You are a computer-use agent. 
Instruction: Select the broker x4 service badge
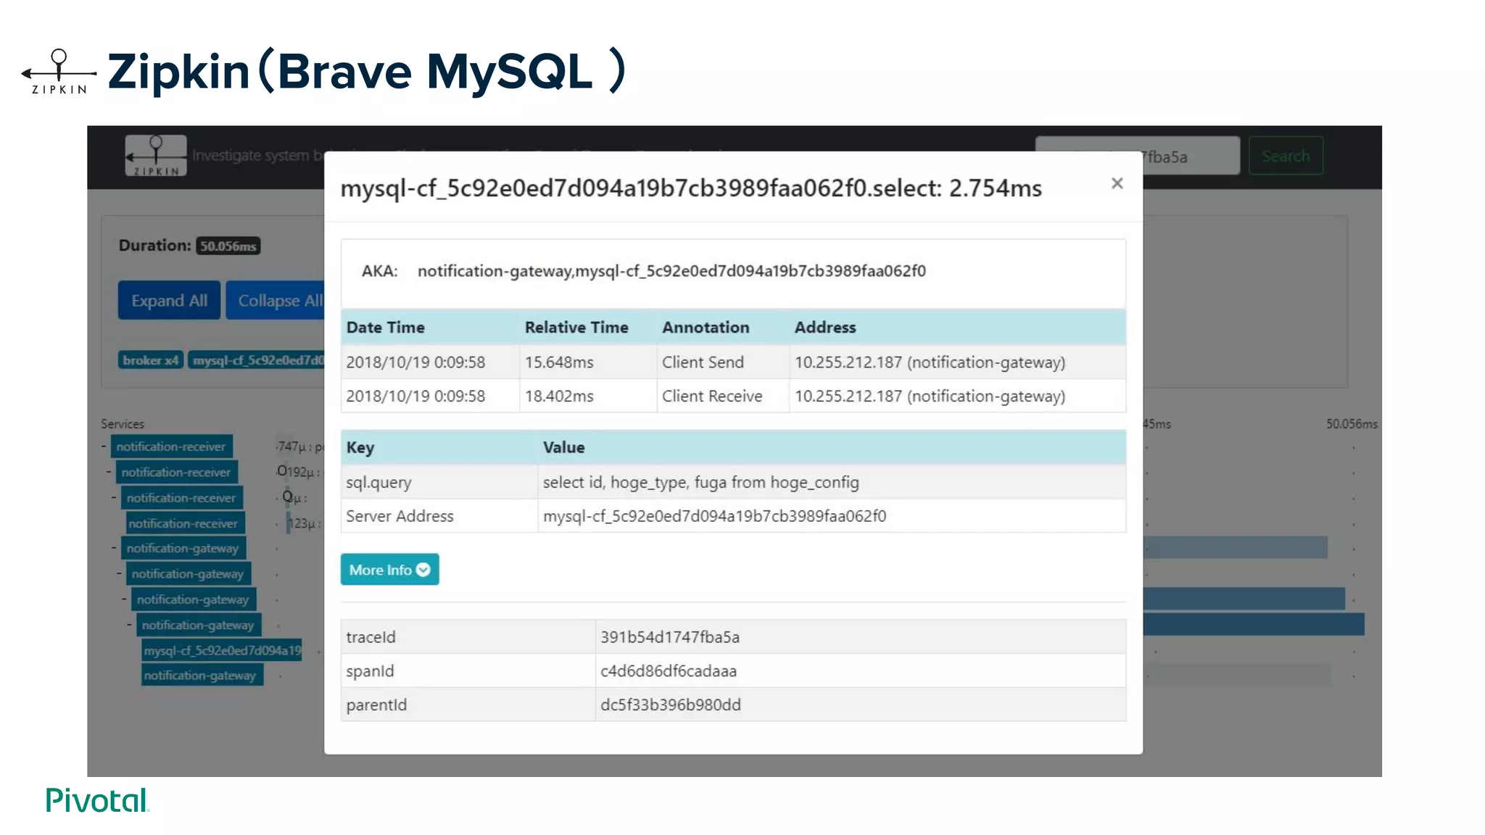tap(151, 360)
